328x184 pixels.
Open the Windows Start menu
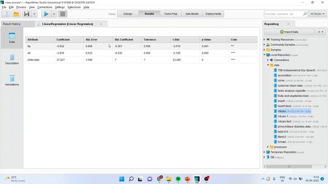point(121,179)
